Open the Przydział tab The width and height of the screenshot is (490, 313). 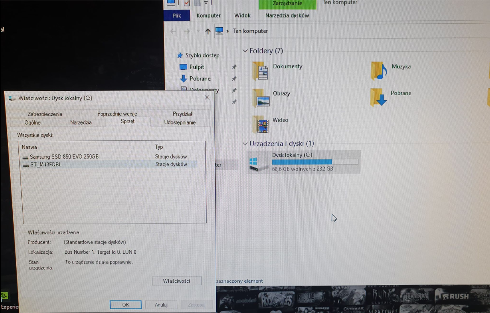pyautogui.click(x=182, y=114)
